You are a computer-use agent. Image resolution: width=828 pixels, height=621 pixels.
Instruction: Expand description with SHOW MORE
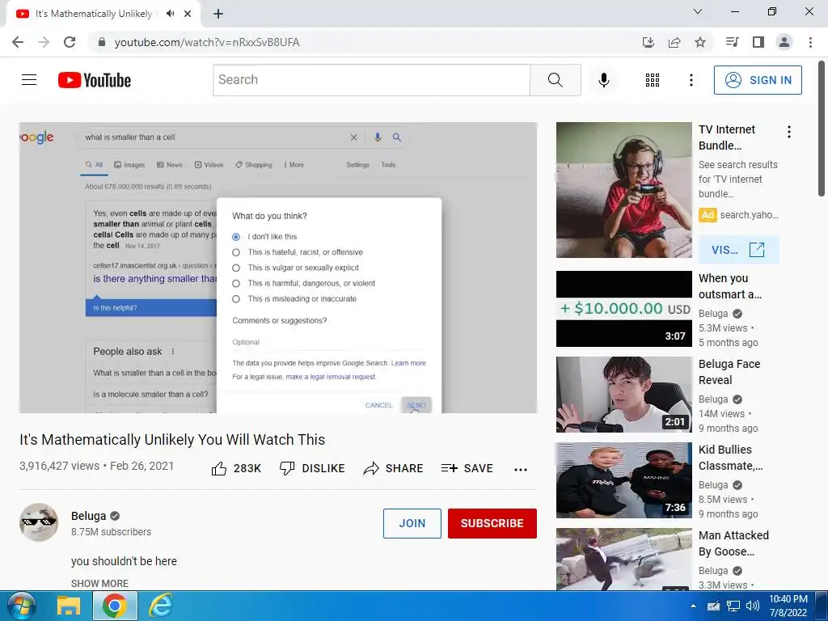[x=99, y=584]
